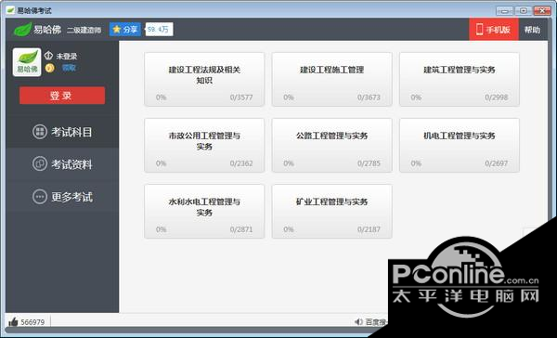Click the 0/2785 question count
This screenshot has width=557, height=338.
pos(369,163)
